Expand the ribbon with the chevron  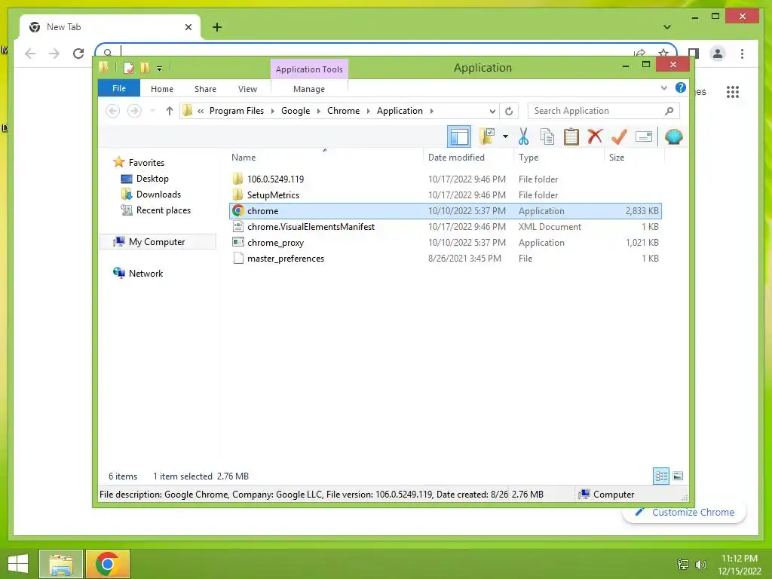663,88
